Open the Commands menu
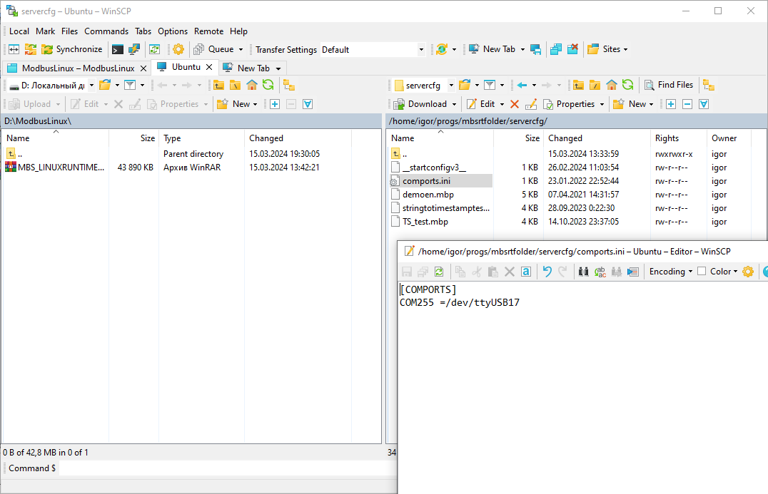 coord(106,31)
